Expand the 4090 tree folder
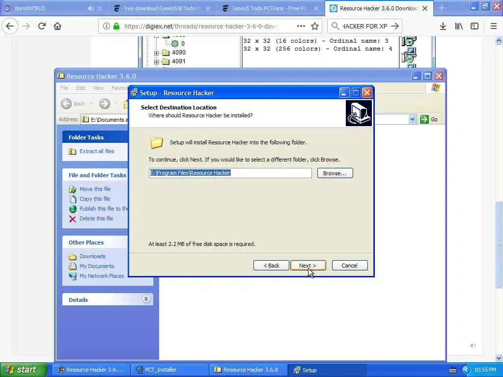503x377 pixels. click(x=157, y=53)
